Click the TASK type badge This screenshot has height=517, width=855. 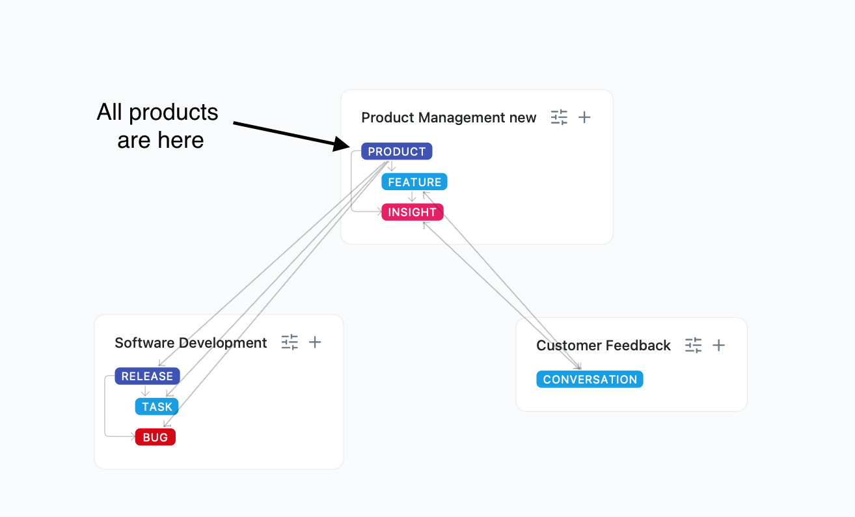(157, 407)
